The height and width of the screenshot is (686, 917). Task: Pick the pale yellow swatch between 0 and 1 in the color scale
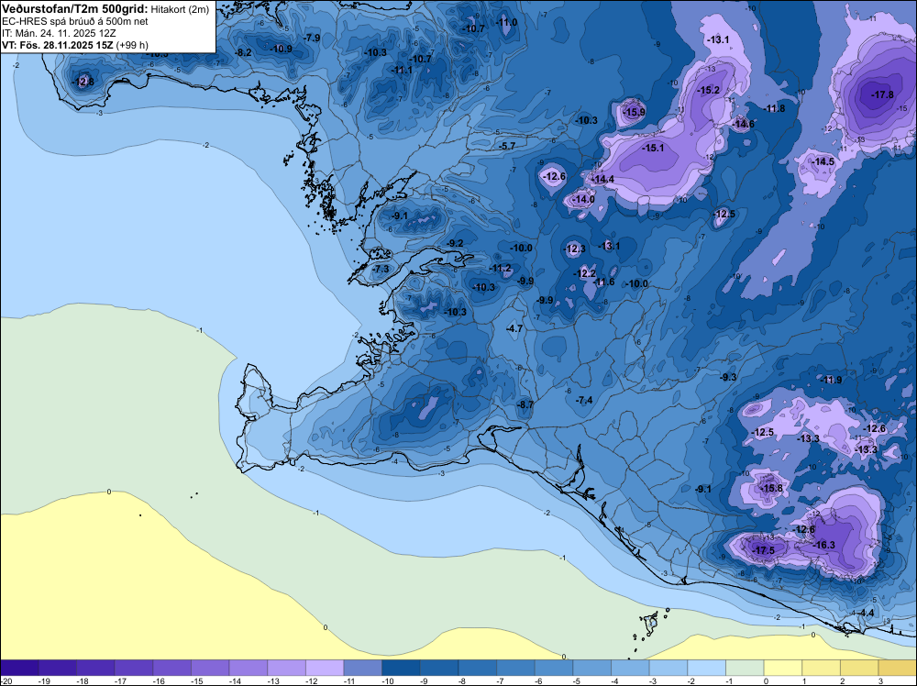(782, 668)
